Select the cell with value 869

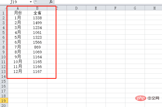(37, 47)
